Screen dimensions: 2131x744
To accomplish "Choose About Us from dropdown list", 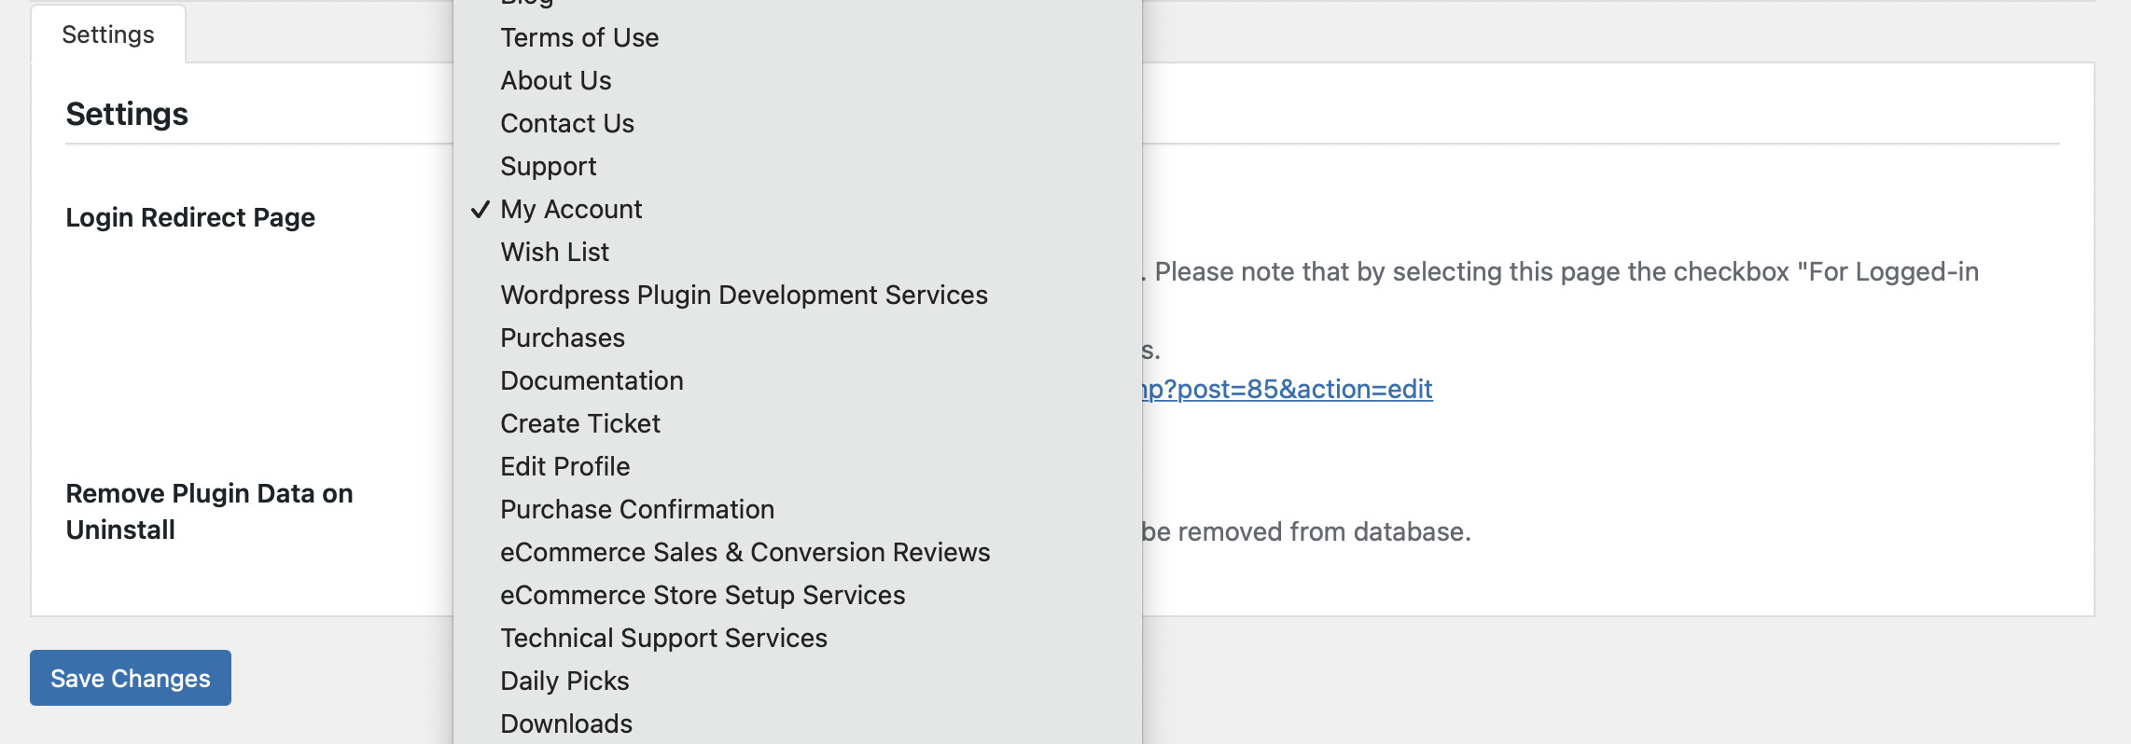I will point(798,80).
